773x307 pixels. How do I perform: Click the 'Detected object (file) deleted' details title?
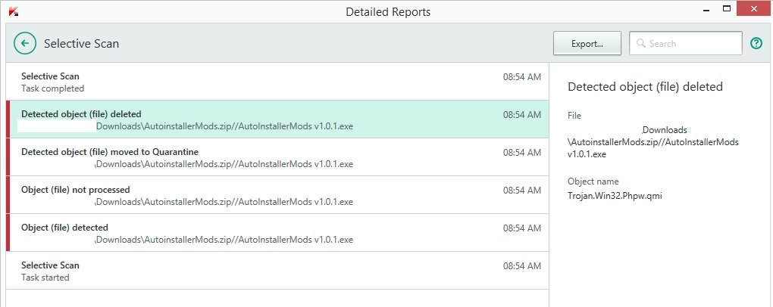[x=646, y=87]
